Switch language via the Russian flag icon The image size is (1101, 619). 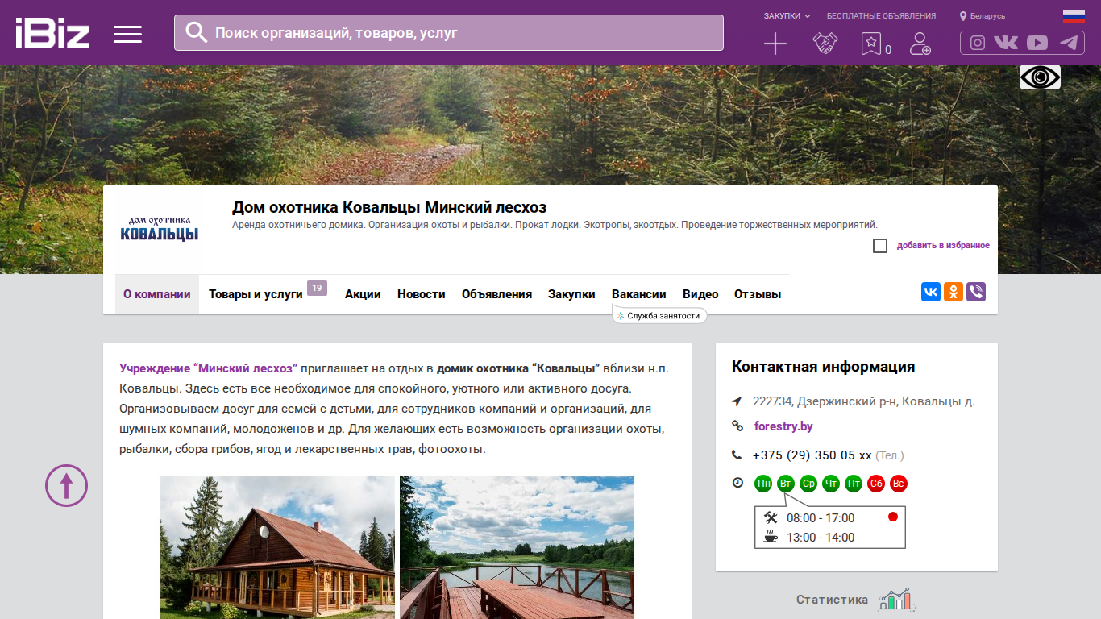point(1074,15)
